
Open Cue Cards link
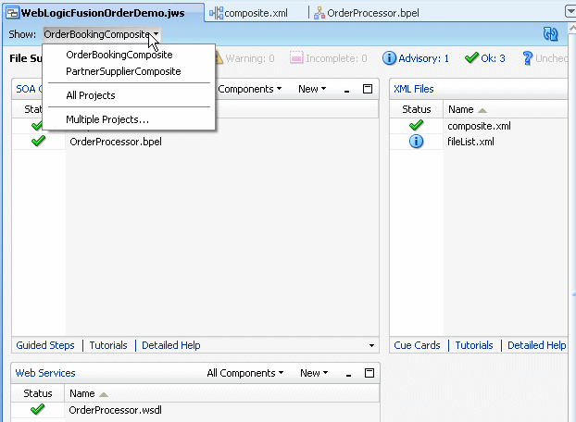417,345
